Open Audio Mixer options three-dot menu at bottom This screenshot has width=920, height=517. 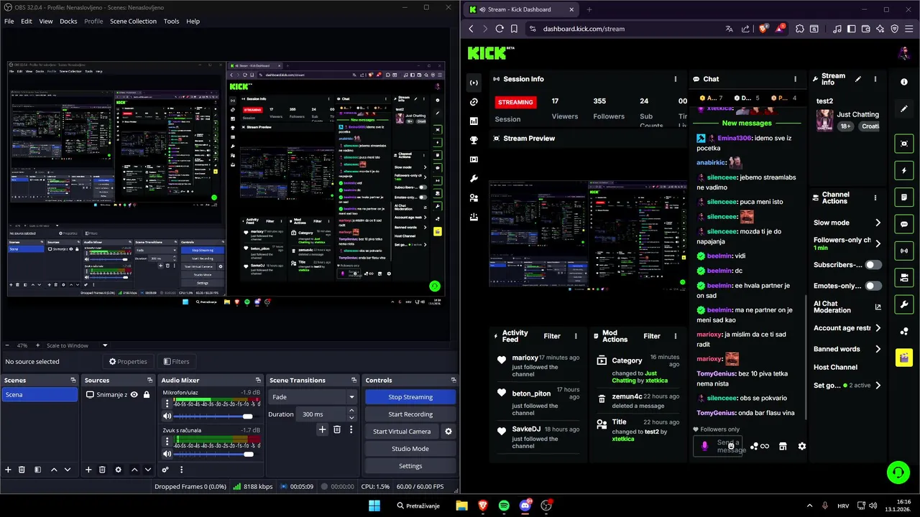click(x=181, y=470)
